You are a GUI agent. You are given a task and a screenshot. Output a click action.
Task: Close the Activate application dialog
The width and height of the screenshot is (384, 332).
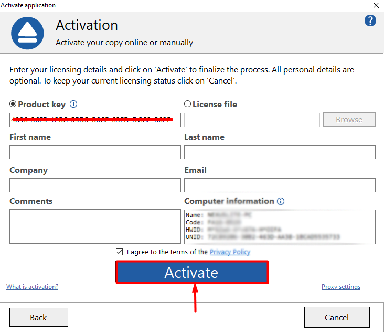[x=376, y=5]
